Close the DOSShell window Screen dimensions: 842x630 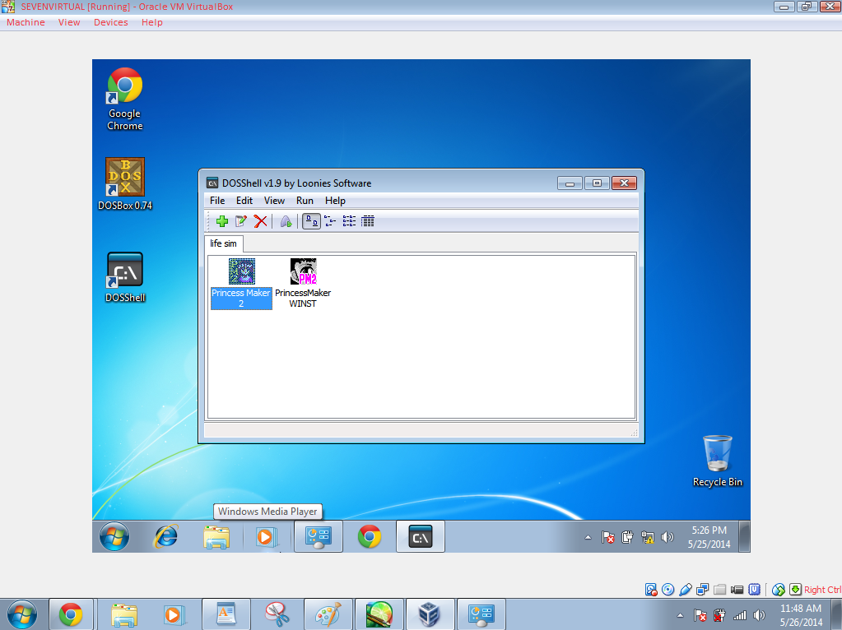click(x=624, y=183)
